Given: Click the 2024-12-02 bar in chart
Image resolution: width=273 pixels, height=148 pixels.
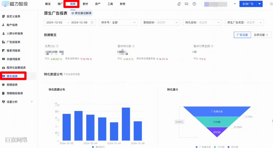Looking at the screenshot, I should coord(67,127).
